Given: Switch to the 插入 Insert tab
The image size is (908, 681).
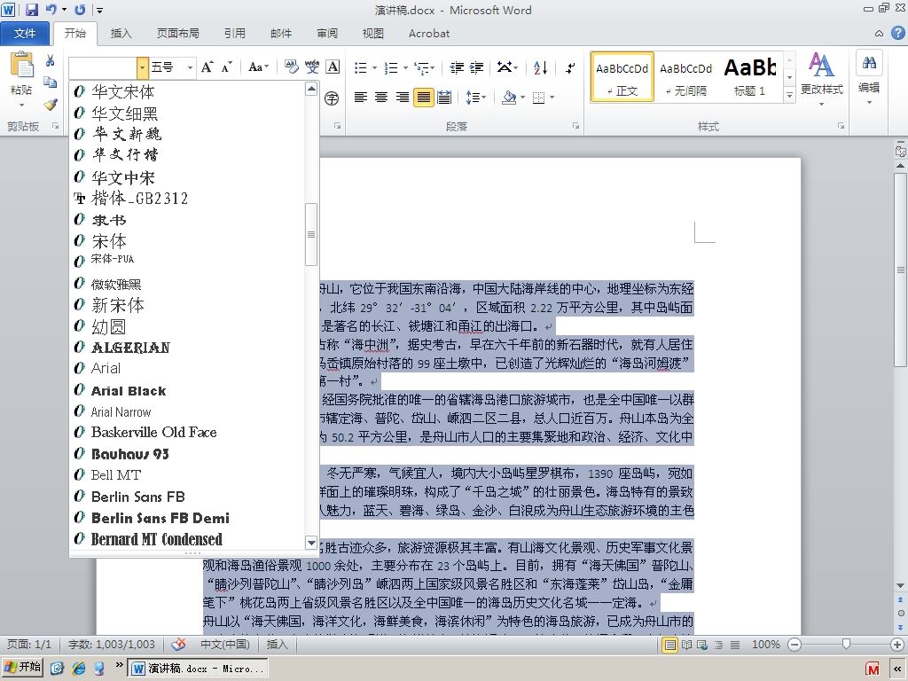Looking at the screenshot, I should (x=121, y=34).
